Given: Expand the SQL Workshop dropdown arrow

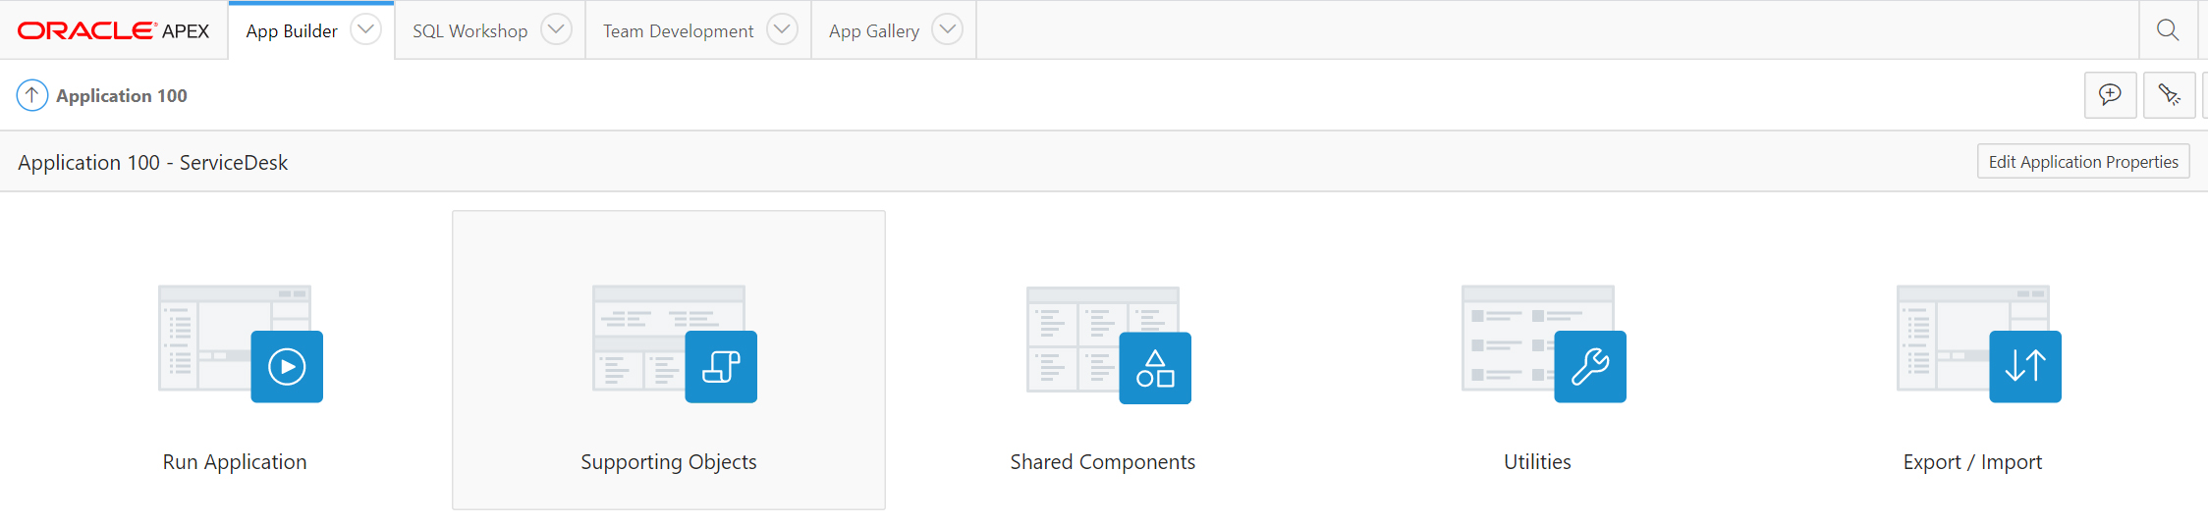Looking at the screenshot, I should tap(556, 29).
